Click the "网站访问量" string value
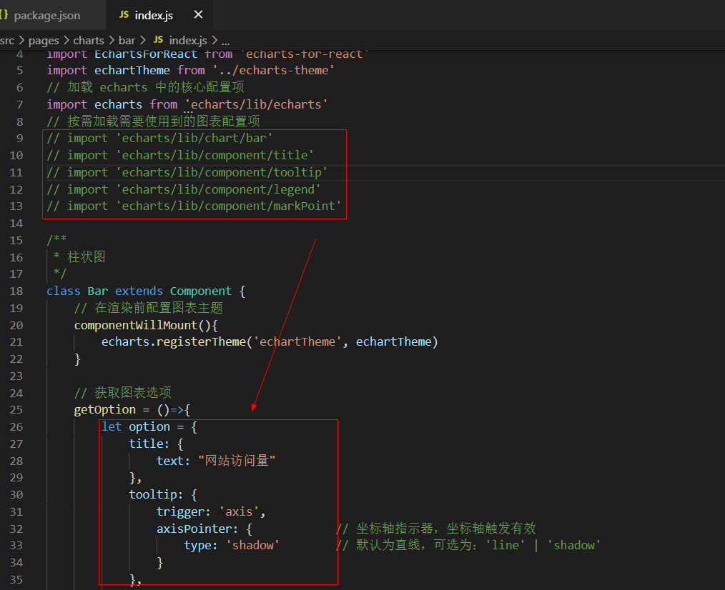Viewport: 725px width, 590px height. (237, 461)
